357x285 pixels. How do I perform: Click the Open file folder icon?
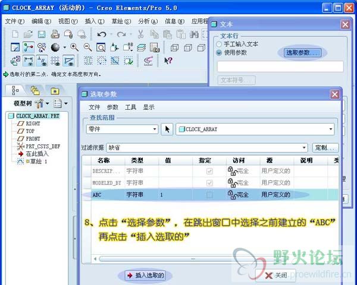point(28,34)
